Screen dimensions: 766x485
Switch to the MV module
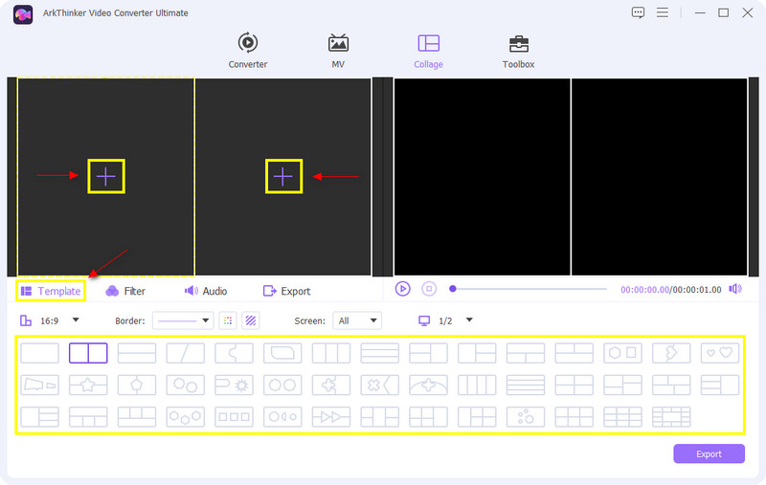point(338,51)
